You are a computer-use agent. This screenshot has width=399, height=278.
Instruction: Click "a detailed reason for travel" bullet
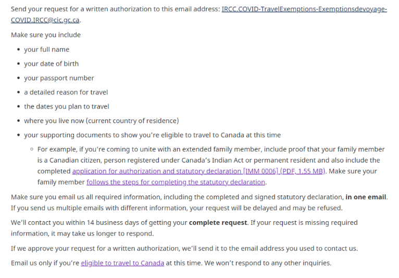[66, 92]
